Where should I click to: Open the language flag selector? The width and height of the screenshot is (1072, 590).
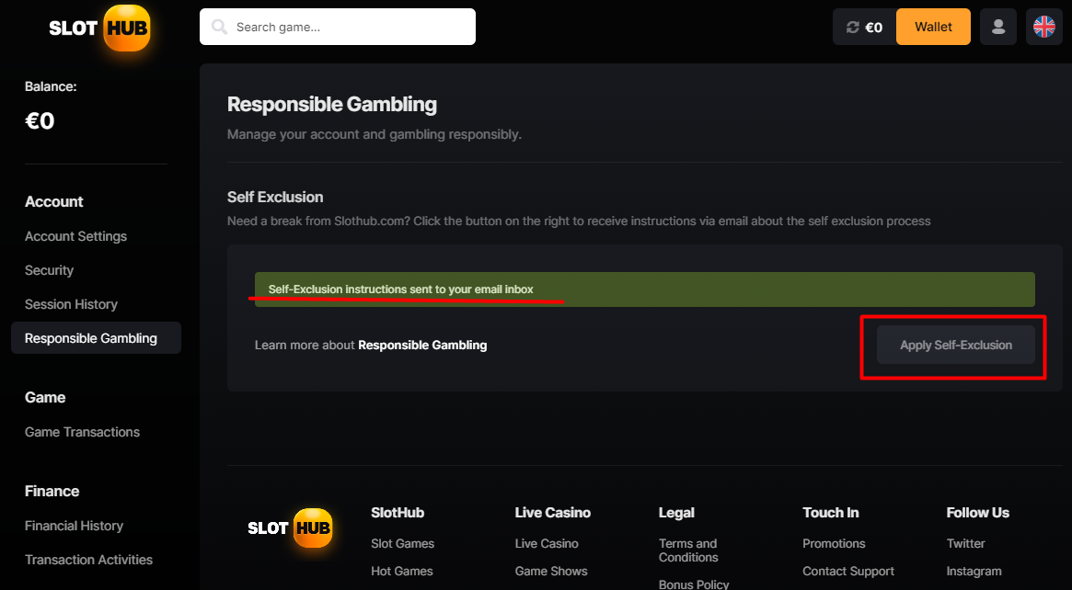(1043, 28)
